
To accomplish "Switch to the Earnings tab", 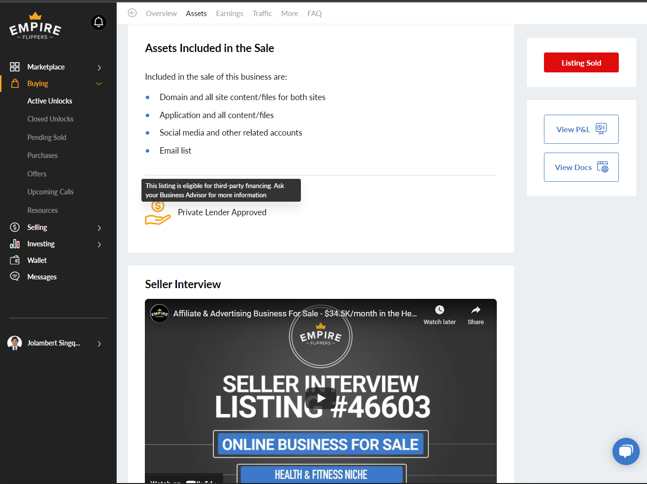I will click(229, 14).
